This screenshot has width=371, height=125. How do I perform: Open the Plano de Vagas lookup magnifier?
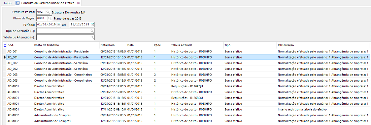point(50,18)
